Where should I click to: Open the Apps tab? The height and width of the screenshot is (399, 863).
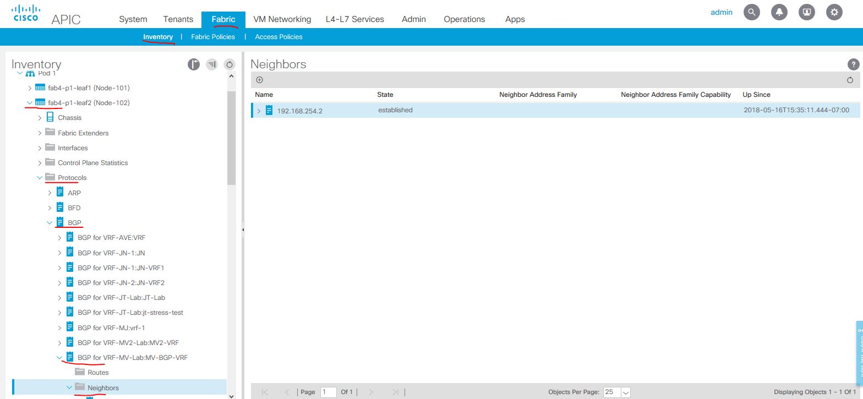click(515, 19)
